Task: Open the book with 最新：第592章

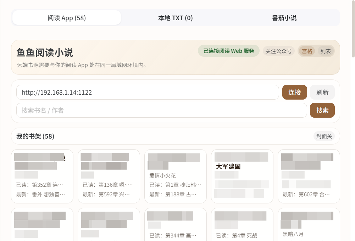Action: coord(109,176)
